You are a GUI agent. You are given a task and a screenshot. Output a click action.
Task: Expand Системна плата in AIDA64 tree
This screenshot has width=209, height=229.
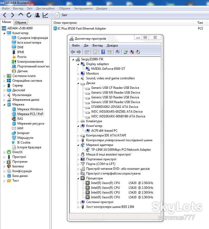(x=4, y=76)
